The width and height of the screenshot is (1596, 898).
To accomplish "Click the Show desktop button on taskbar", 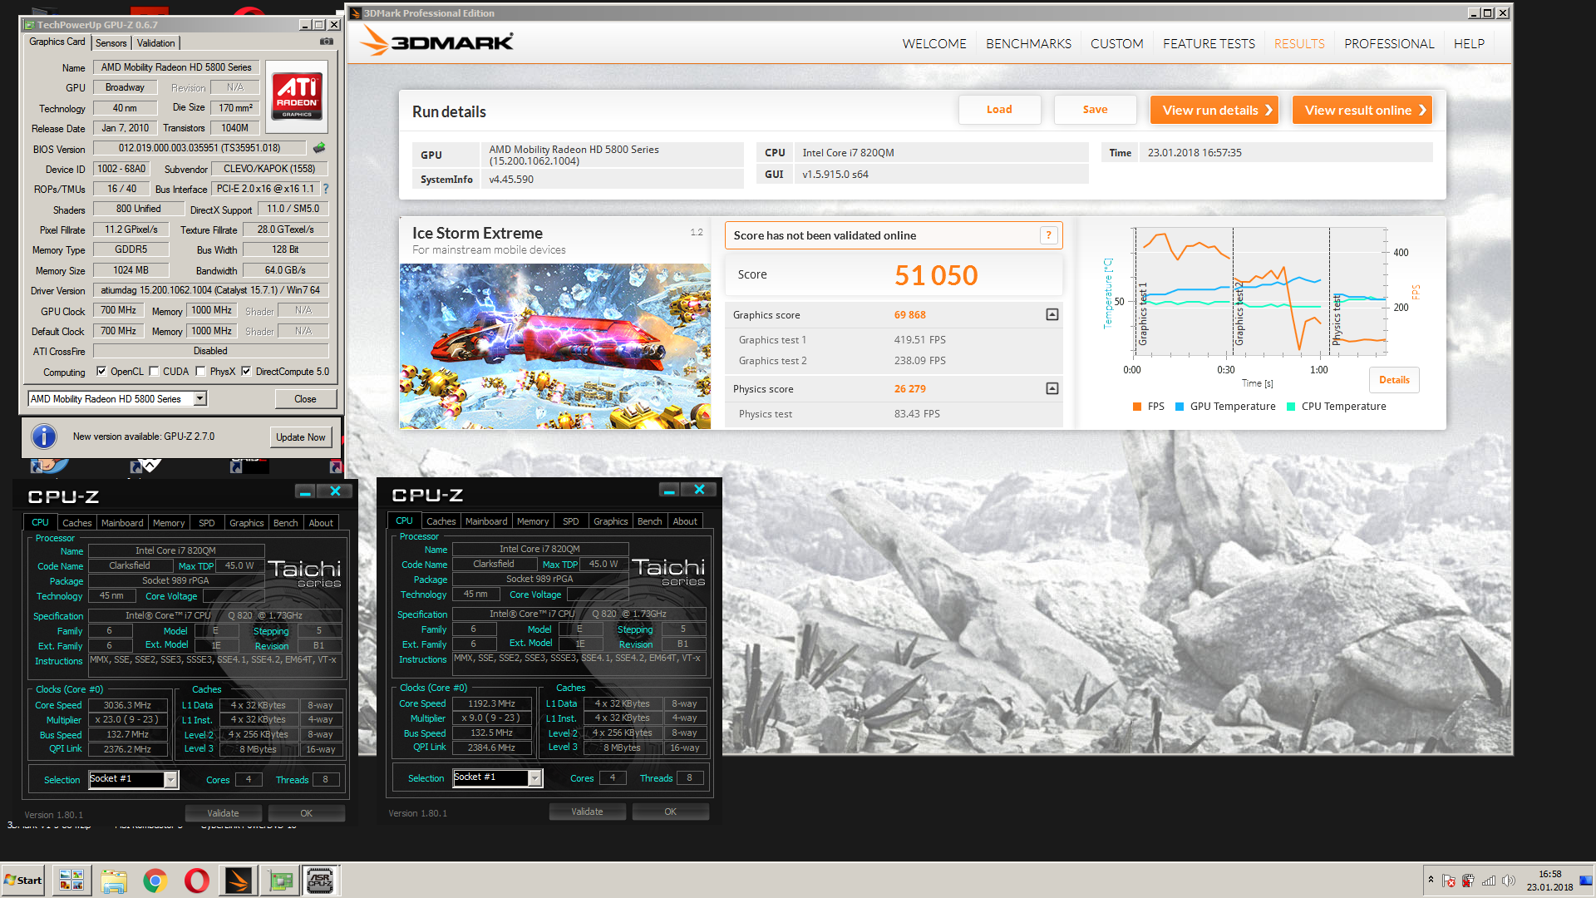I will 1587,881.
